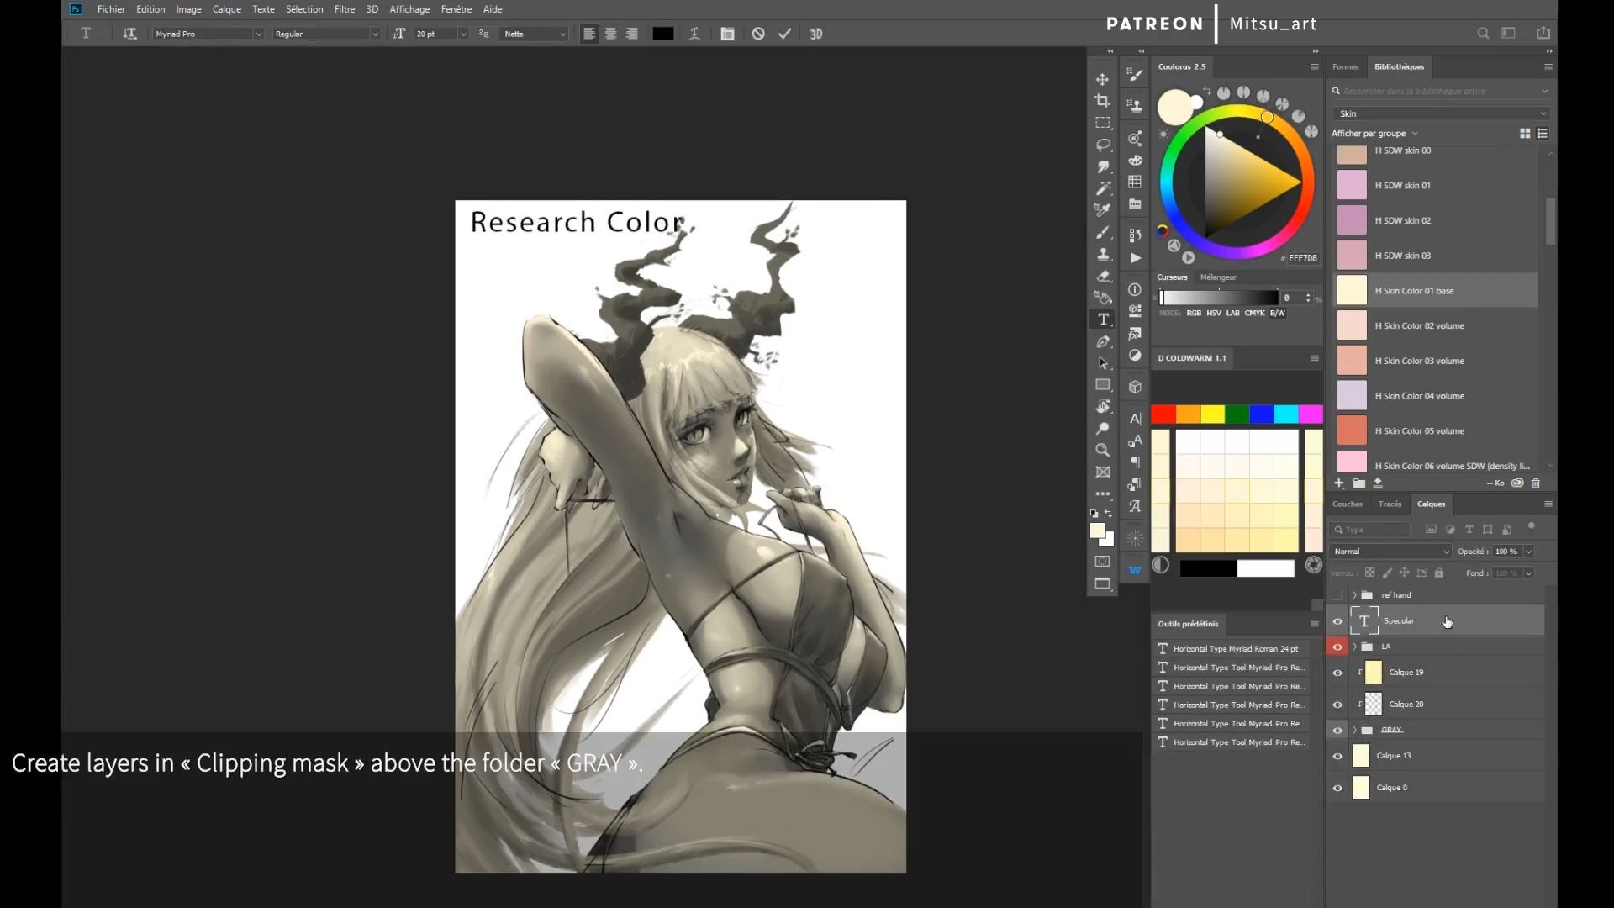Open the font family dropdown Myriad Pro
The height and width of the screenshot is (908, 1614).
tap(208, 34)
